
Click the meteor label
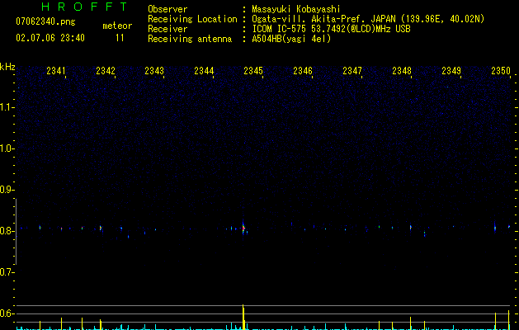tap(117, 26)
